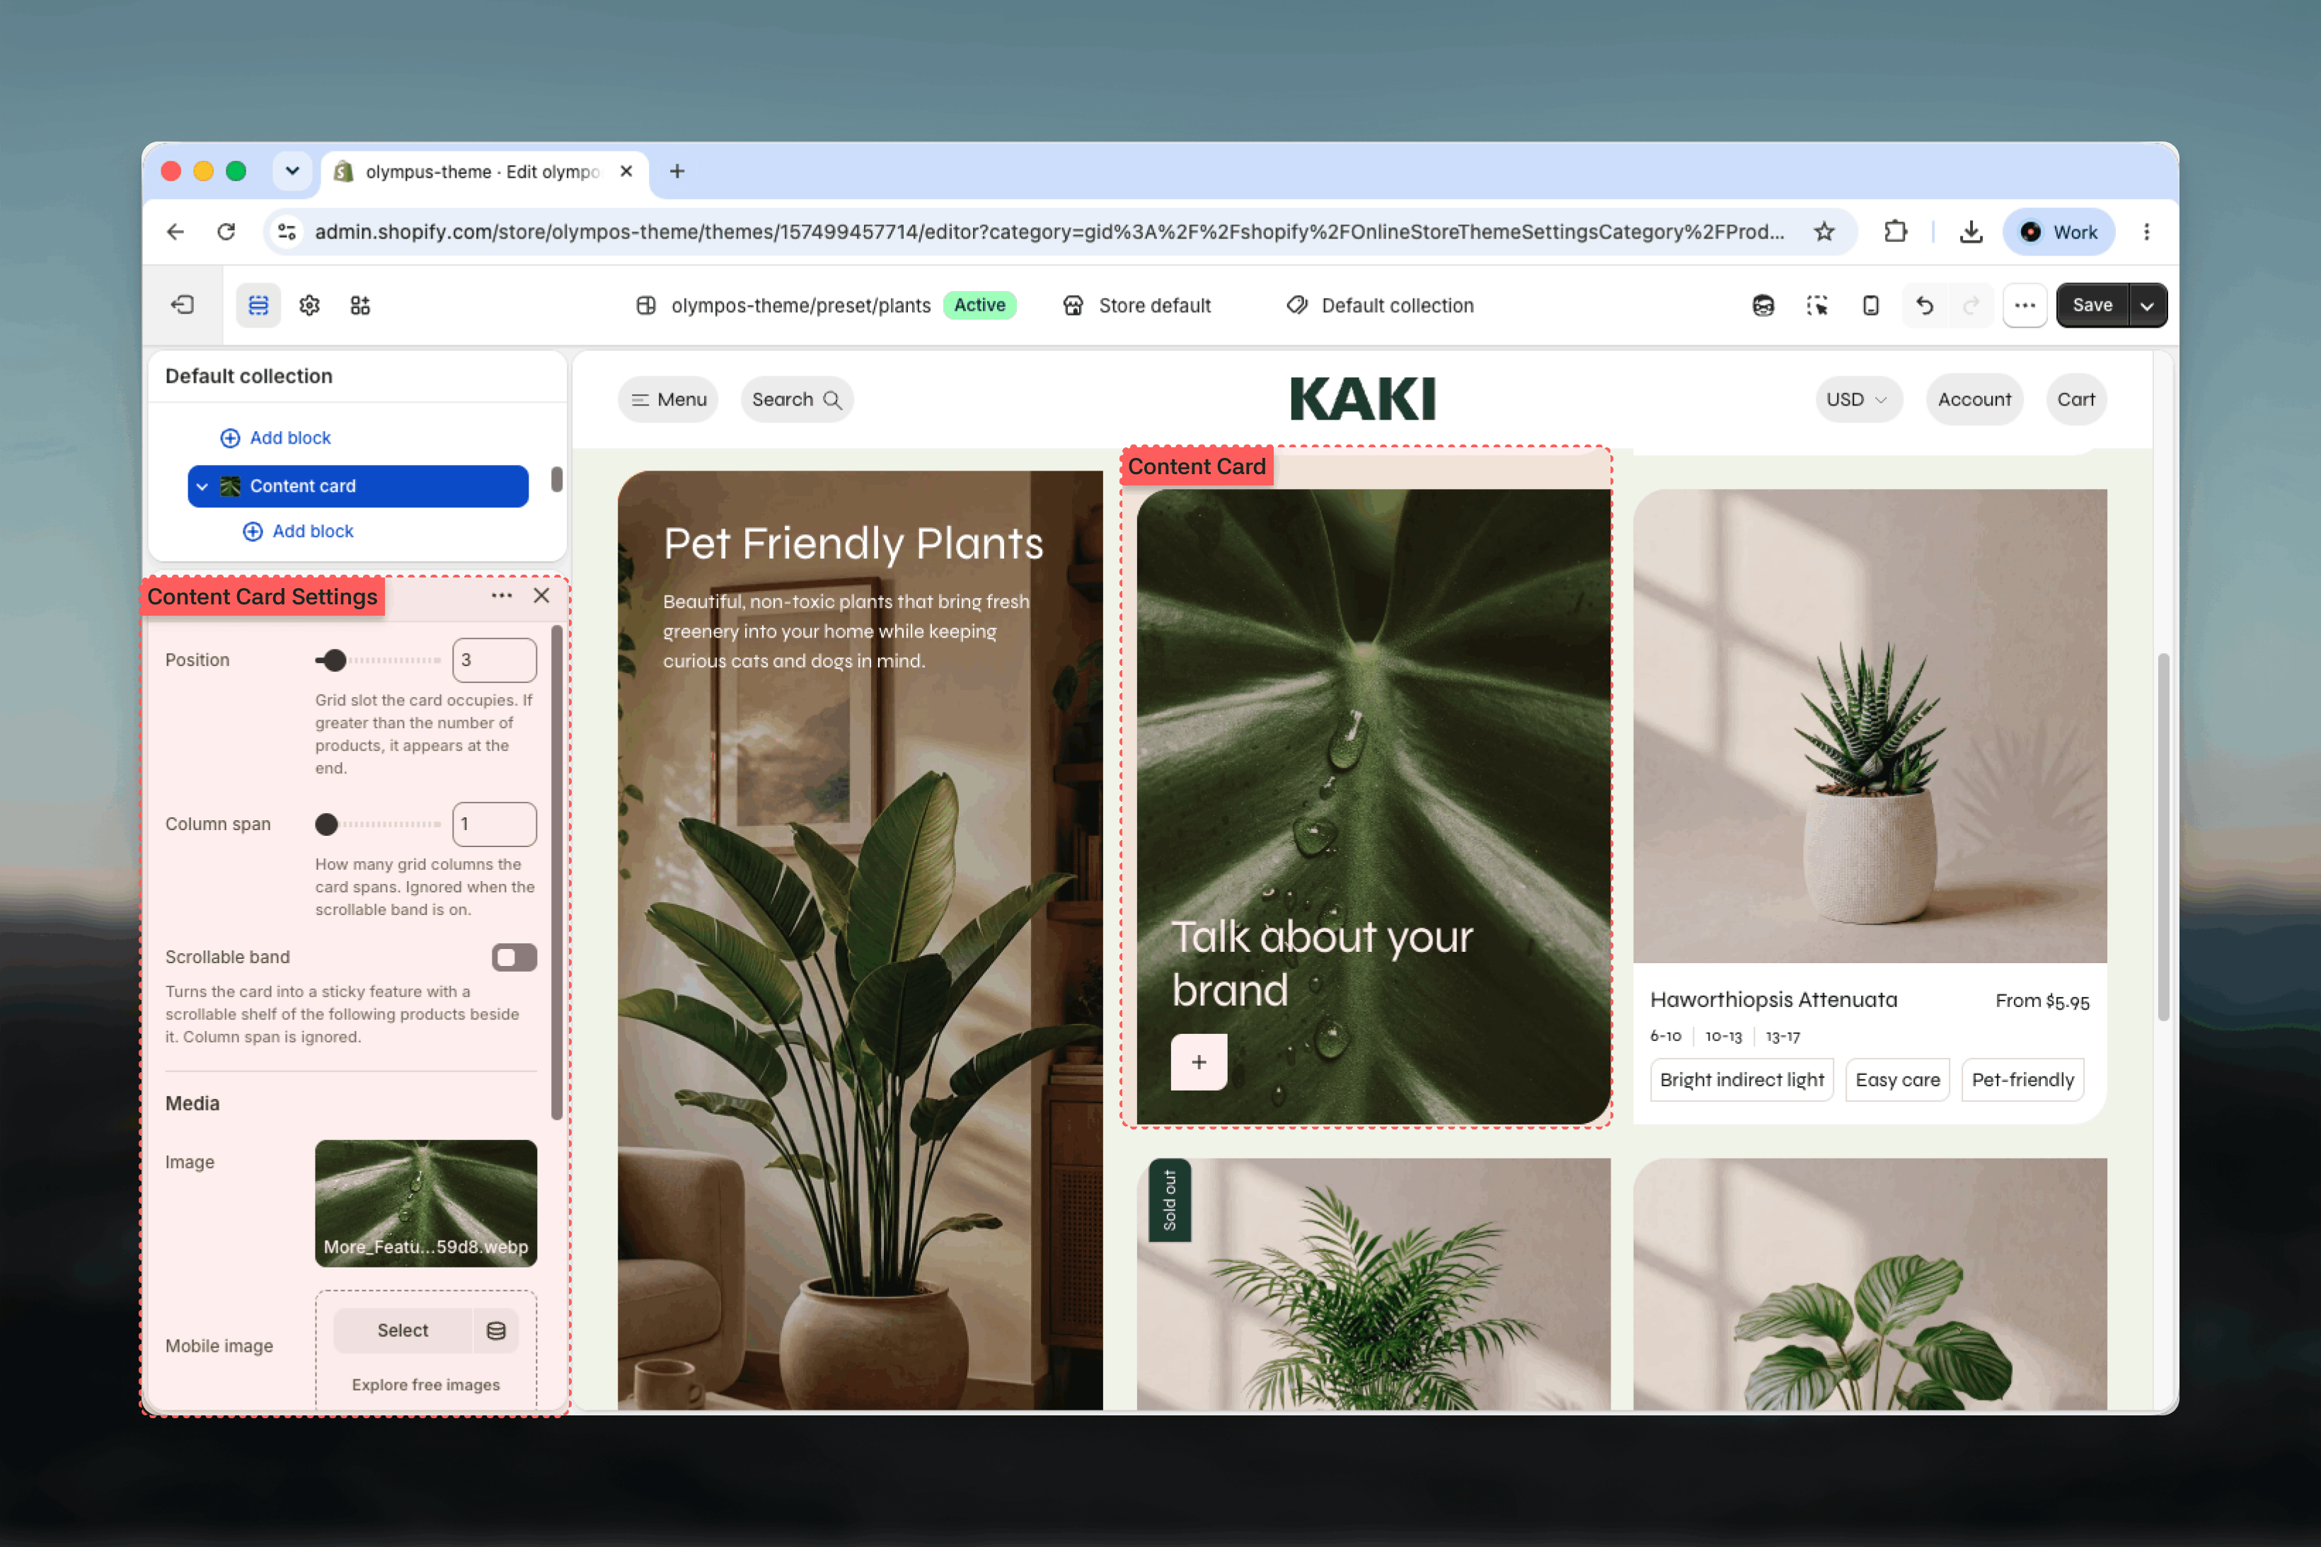Click Haworthiopsis Attenuata product title

tap(1773, 1001)
